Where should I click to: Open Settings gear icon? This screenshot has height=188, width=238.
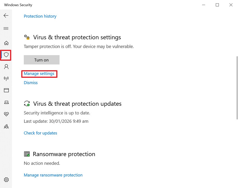6,180
